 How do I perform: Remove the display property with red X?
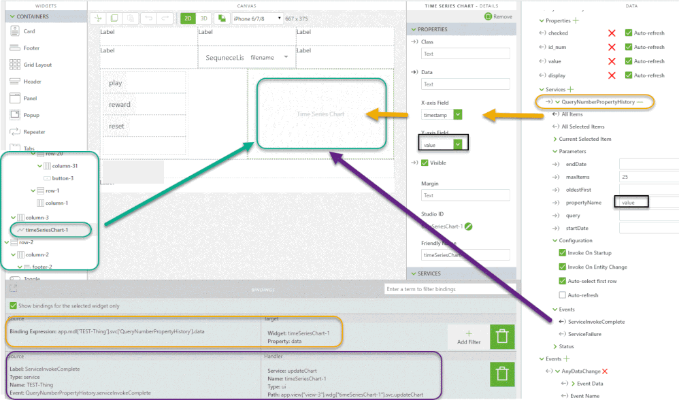(612, 76)
